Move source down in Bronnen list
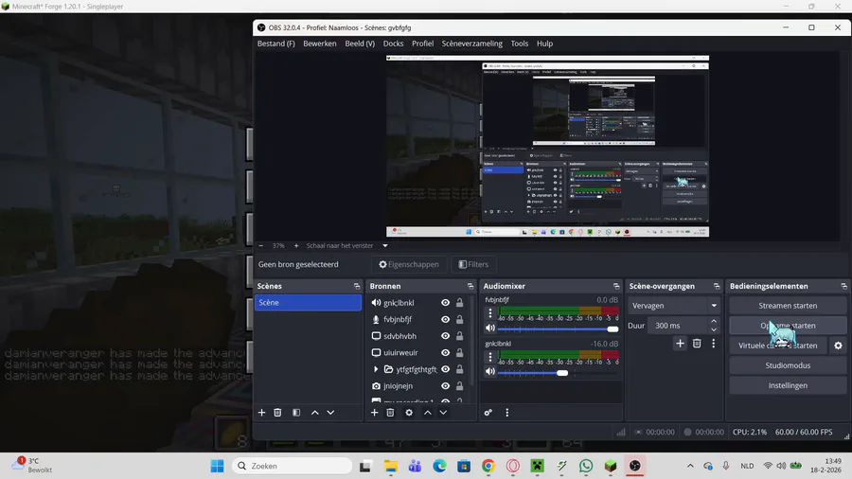This screenshot has width=852, height=479. pyautogui.click(x=443, y=413)
